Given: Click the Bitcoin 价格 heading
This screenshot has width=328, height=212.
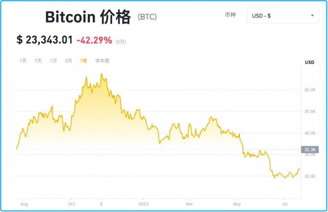Looking at the screenshot, I should coord(88,17).
